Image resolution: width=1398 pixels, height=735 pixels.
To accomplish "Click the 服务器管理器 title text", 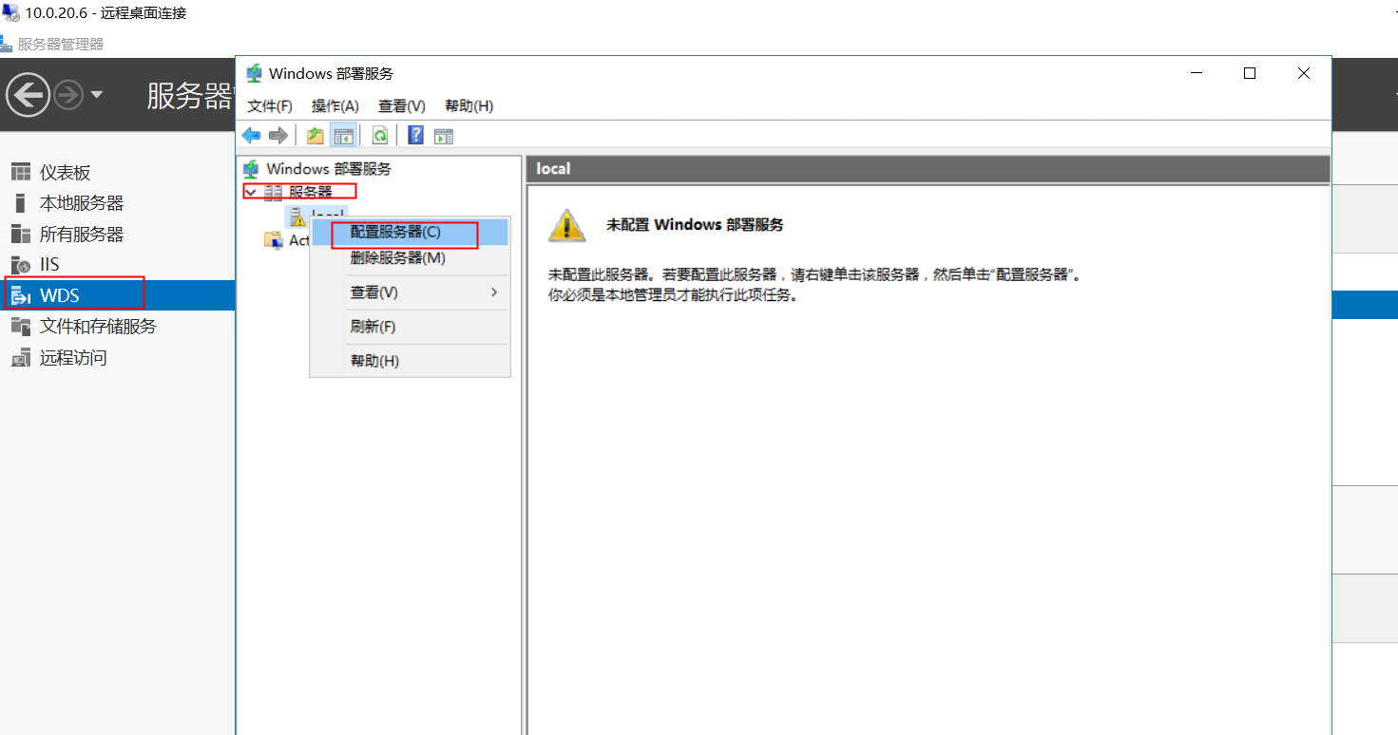I will pyautogui.click(x=61, y=45).
